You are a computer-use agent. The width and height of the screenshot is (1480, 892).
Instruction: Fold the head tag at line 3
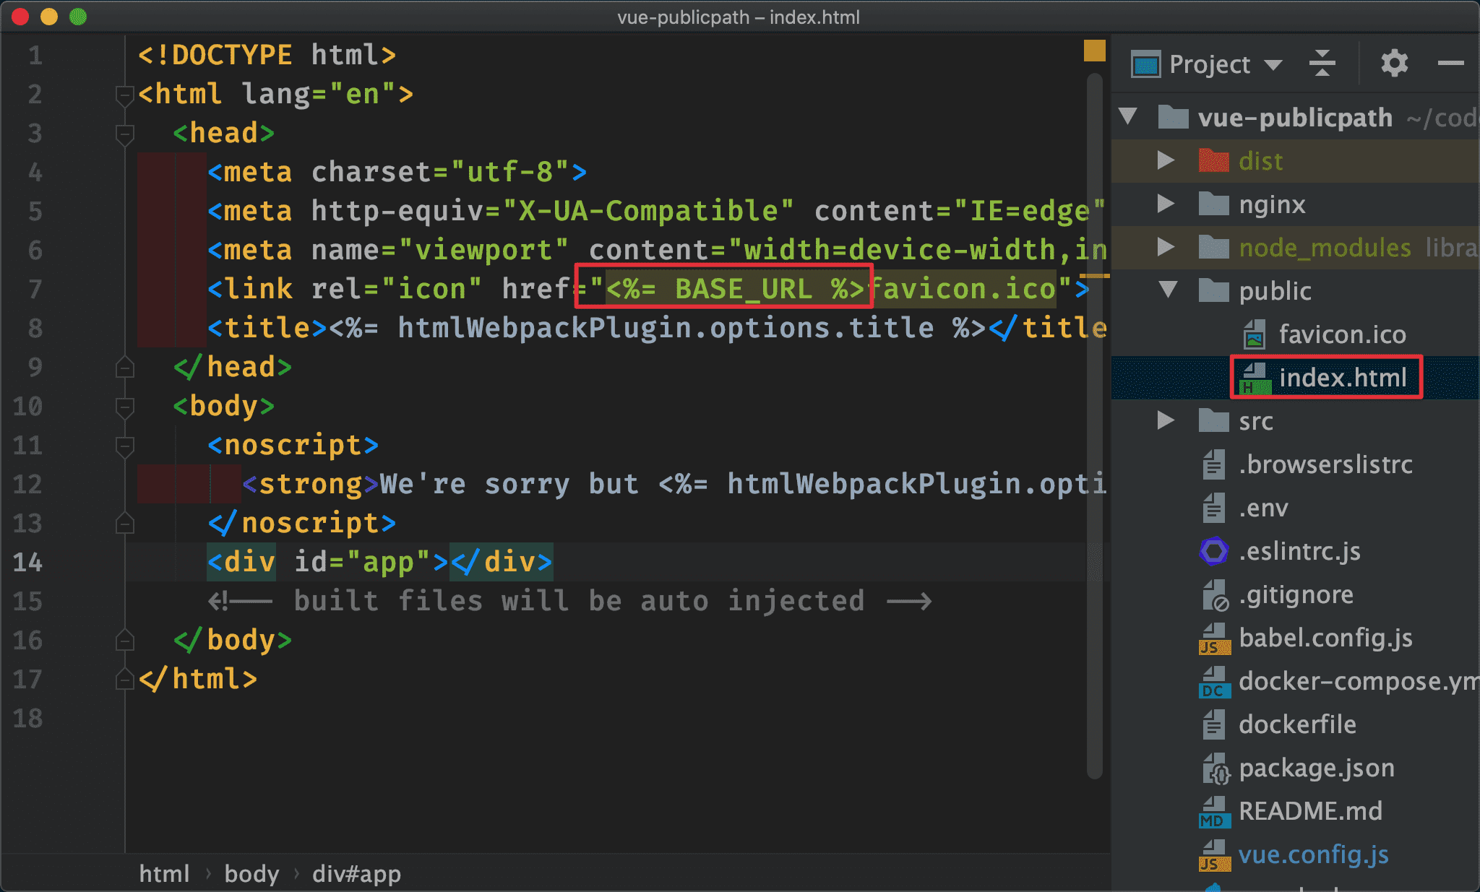(125, 134)
